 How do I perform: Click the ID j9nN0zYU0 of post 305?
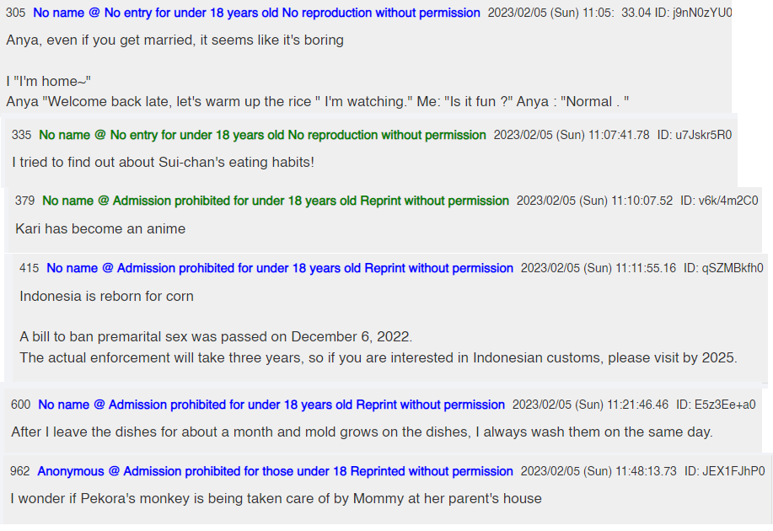[x=694, y=13]
